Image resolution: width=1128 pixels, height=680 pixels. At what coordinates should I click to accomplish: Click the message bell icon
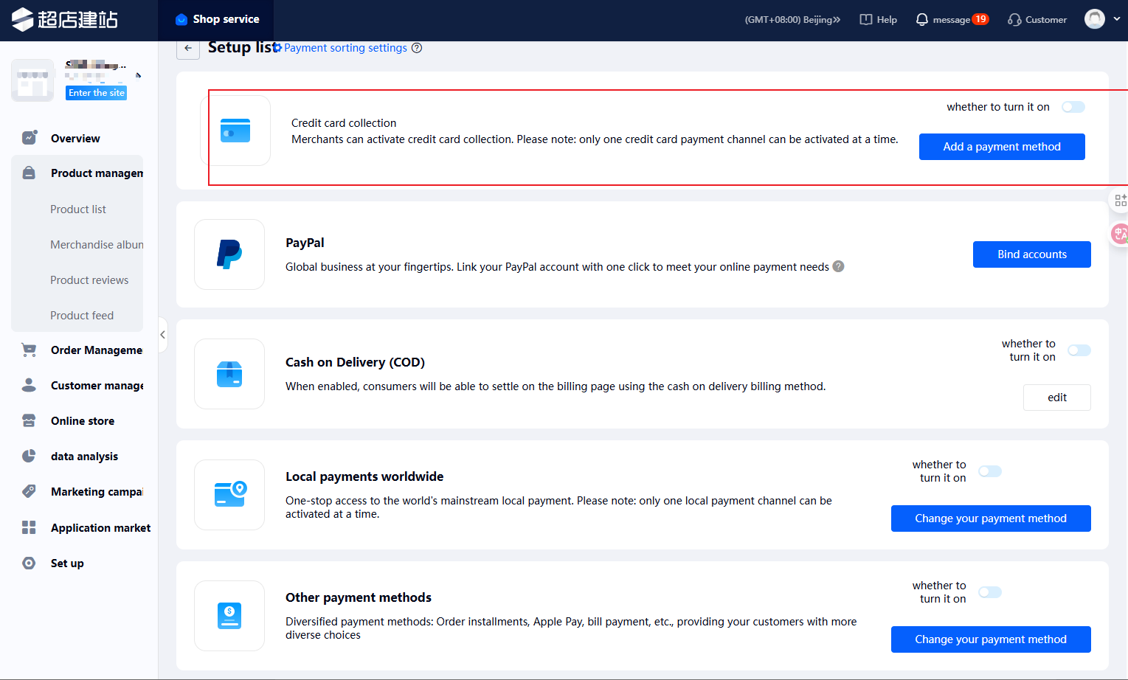pos(921,19)
